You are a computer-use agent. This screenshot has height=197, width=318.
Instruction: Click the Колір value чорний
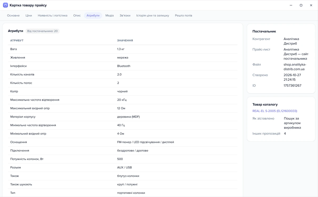(x=122, y=91)
